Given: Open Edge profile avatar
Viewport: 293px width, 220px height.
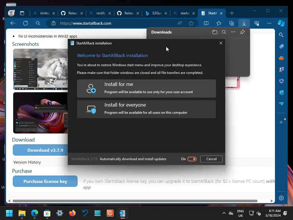Looking at the screenshot, I should [11, 13].
